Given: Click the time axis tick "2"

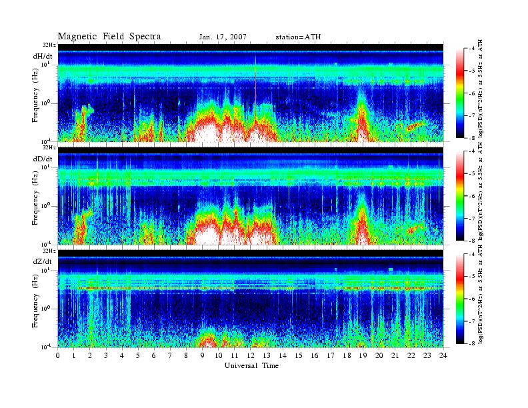Looking at the screenshot, I should (90, 355).
